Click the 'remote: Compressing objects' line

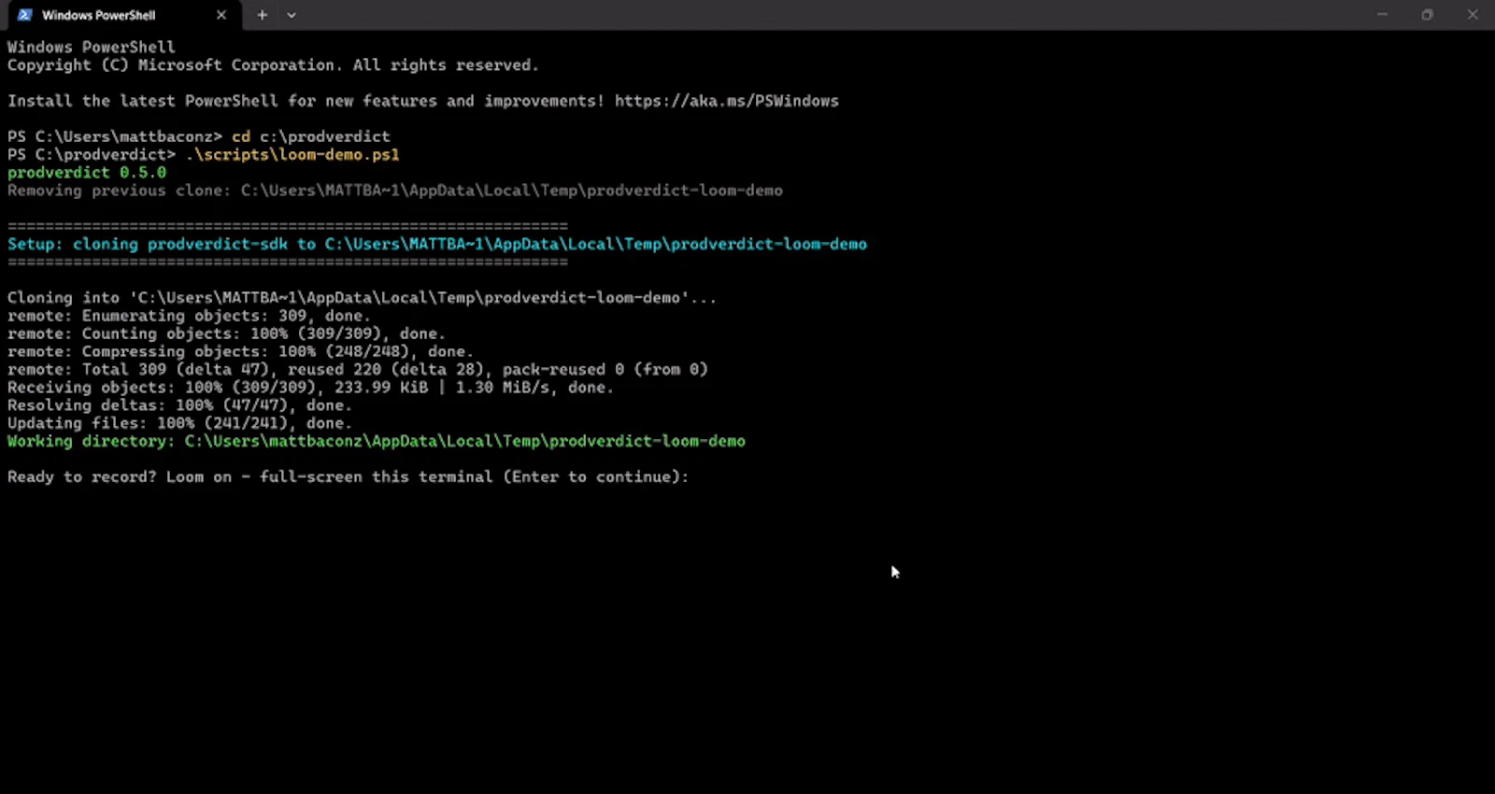point(241,352)
